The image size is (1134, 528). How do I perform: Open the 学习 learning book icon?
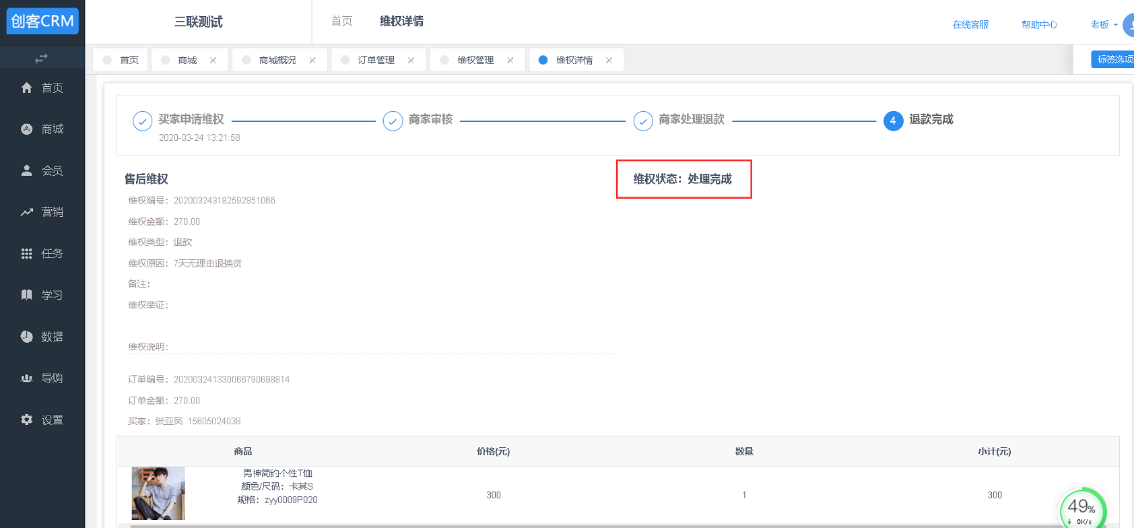click(27, 295)
